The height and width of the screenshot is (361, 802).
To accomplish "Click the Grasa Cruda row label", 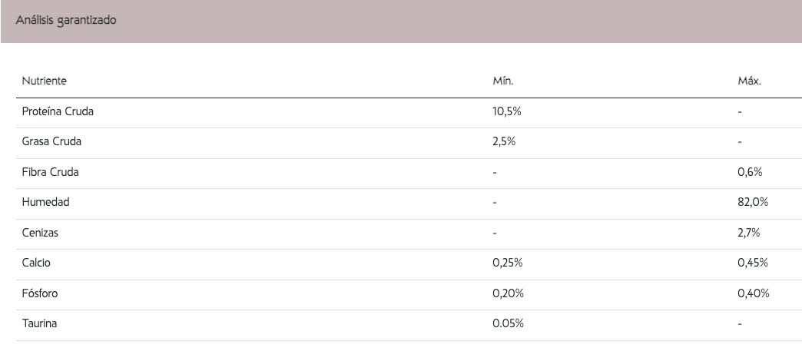I will (x=51, y=141).
